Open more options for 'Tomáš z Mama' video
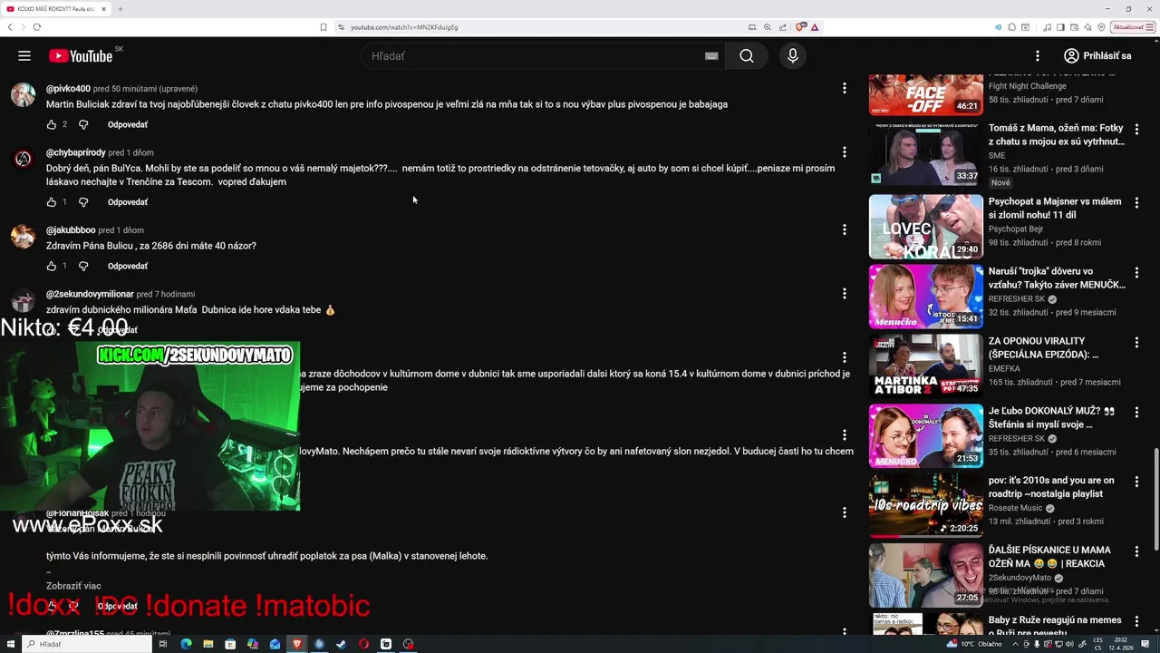Screen dimensions: 1160x653 pyautogui.click(x=1136, y=130)
